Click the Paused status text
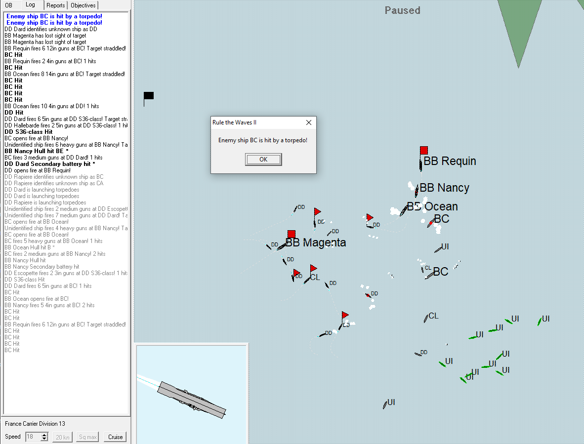 (403, 10)
